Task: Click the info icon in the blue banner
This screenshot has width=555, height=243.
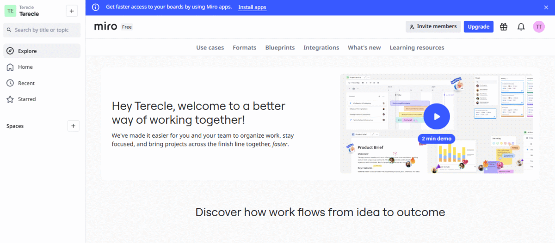Action: (96, 7)
